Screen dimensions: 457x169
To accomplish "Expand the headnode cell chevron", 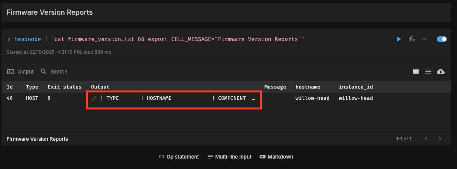I will 9,39.
